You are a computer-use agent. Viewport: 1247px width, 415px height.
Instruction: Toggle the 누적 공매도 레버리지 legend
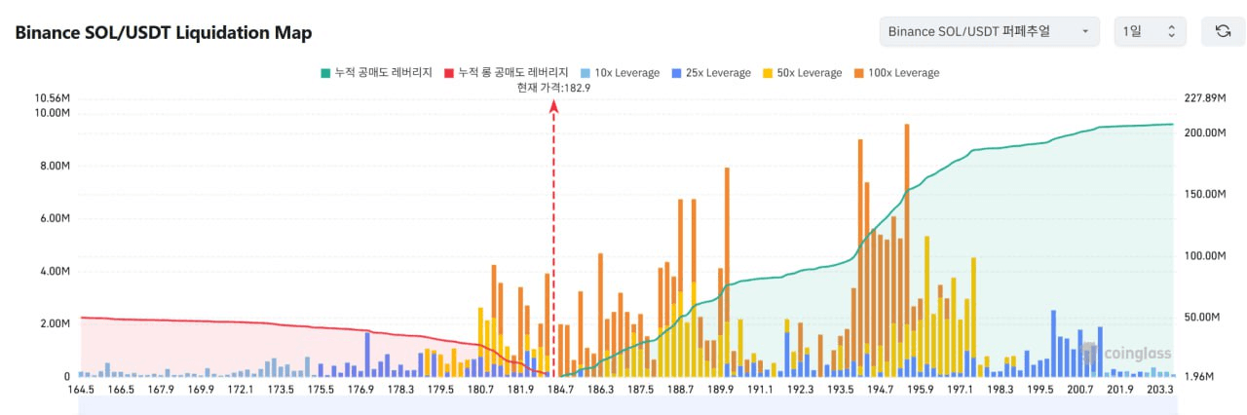tap(377, 73)
